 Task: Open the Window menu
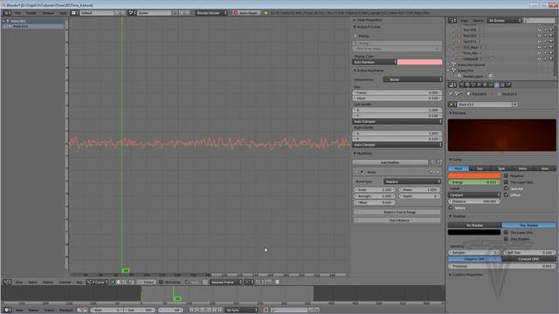49,13
